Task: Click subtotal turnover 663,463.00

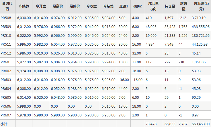Action: (201, 124)
